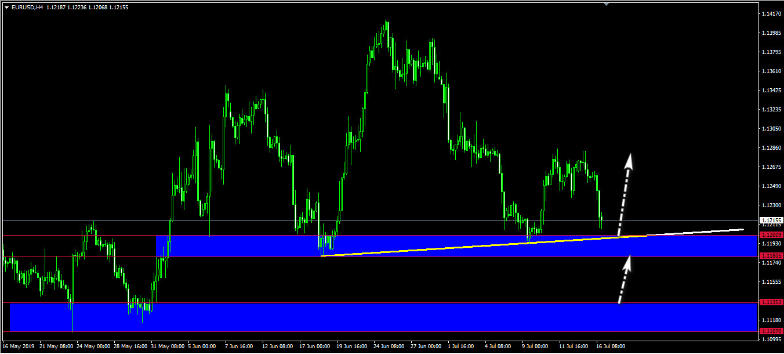This screenshot has width=784, height=354.
Task: Click price scale value 1.12860
Action: [x=772, y=148]
